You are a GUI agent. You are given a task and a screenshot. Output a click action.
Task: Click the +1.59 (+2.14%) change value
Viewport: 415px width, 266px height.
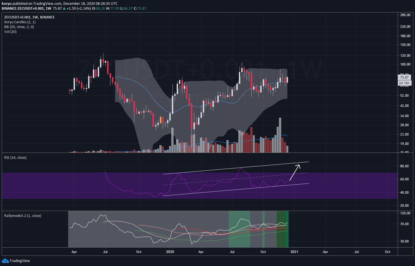coord(79,8)
